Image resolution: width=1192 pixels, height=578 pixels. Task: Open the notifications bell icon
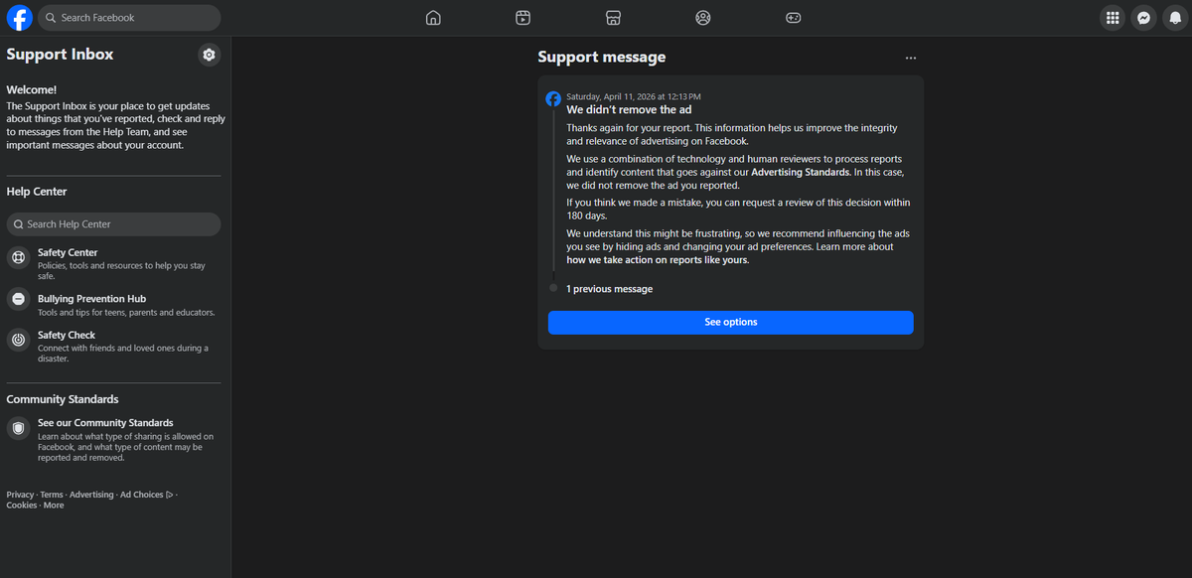(1175, 18)
